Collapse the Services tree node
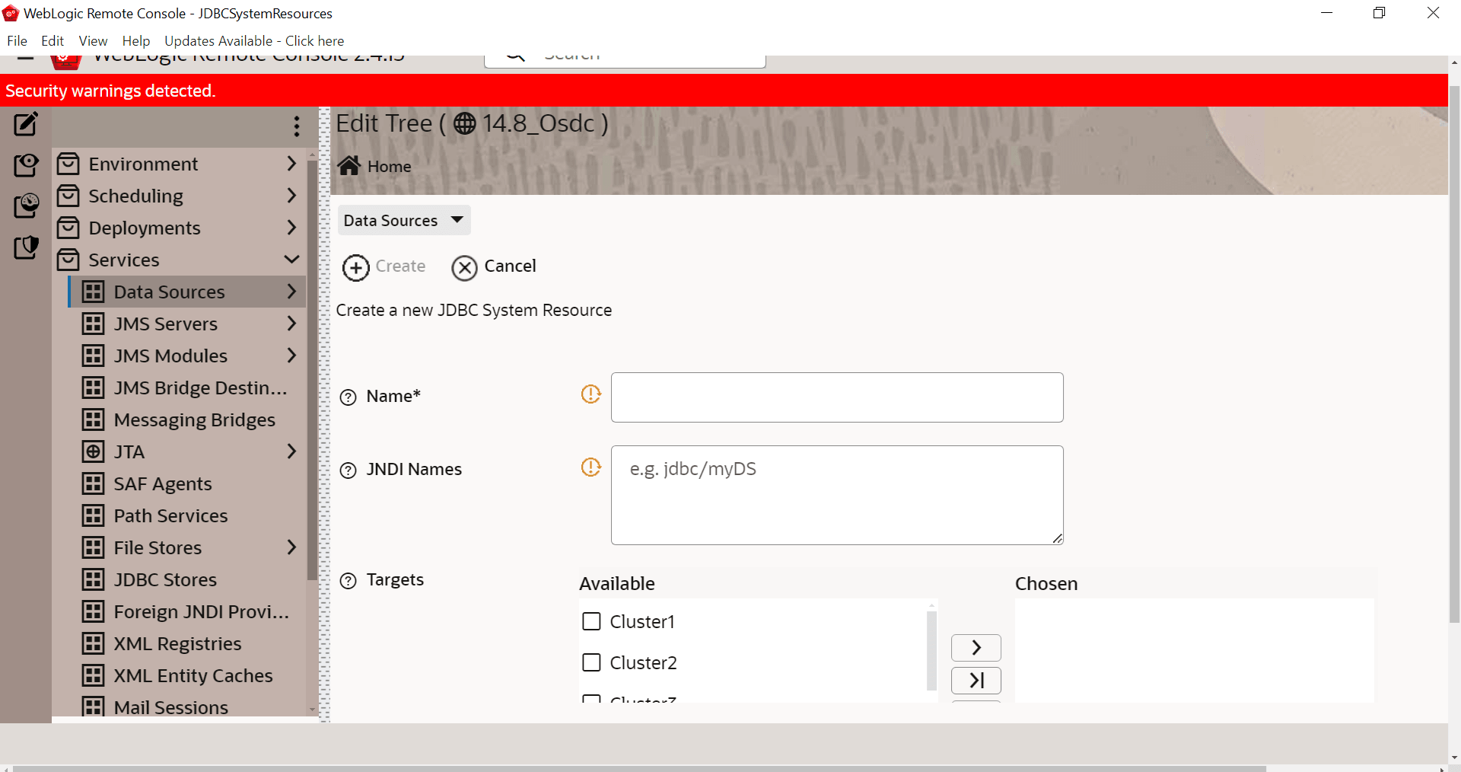Viewport: 1461px width, 772px height. (x=291, y=260)
